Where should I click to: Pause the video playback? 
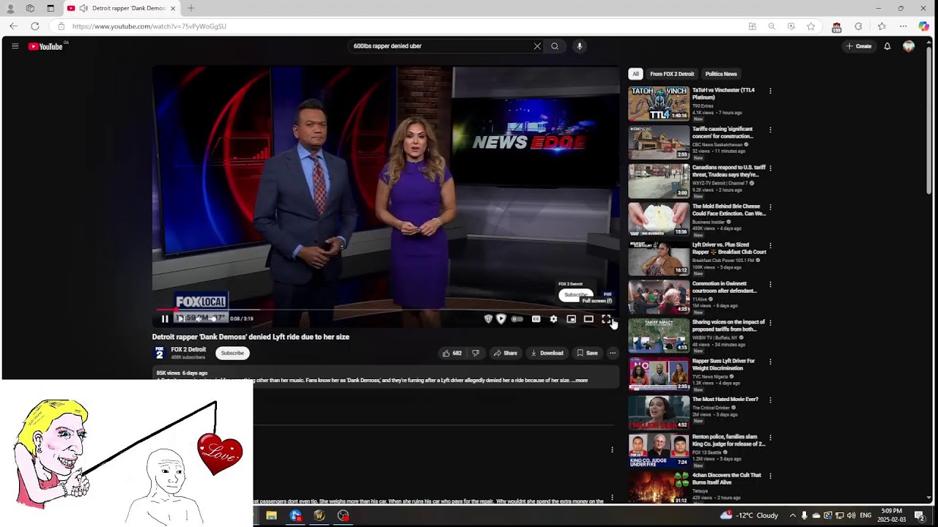pyautogui.click(x=165, y=319)
